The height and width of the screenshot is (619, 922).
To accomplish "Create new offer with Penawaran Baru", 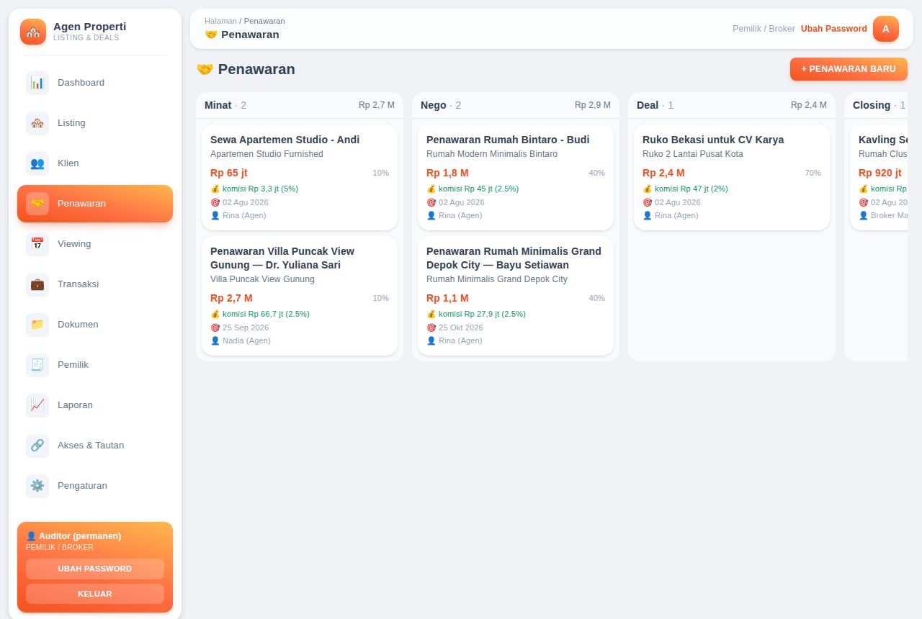I will click(849, 69).
